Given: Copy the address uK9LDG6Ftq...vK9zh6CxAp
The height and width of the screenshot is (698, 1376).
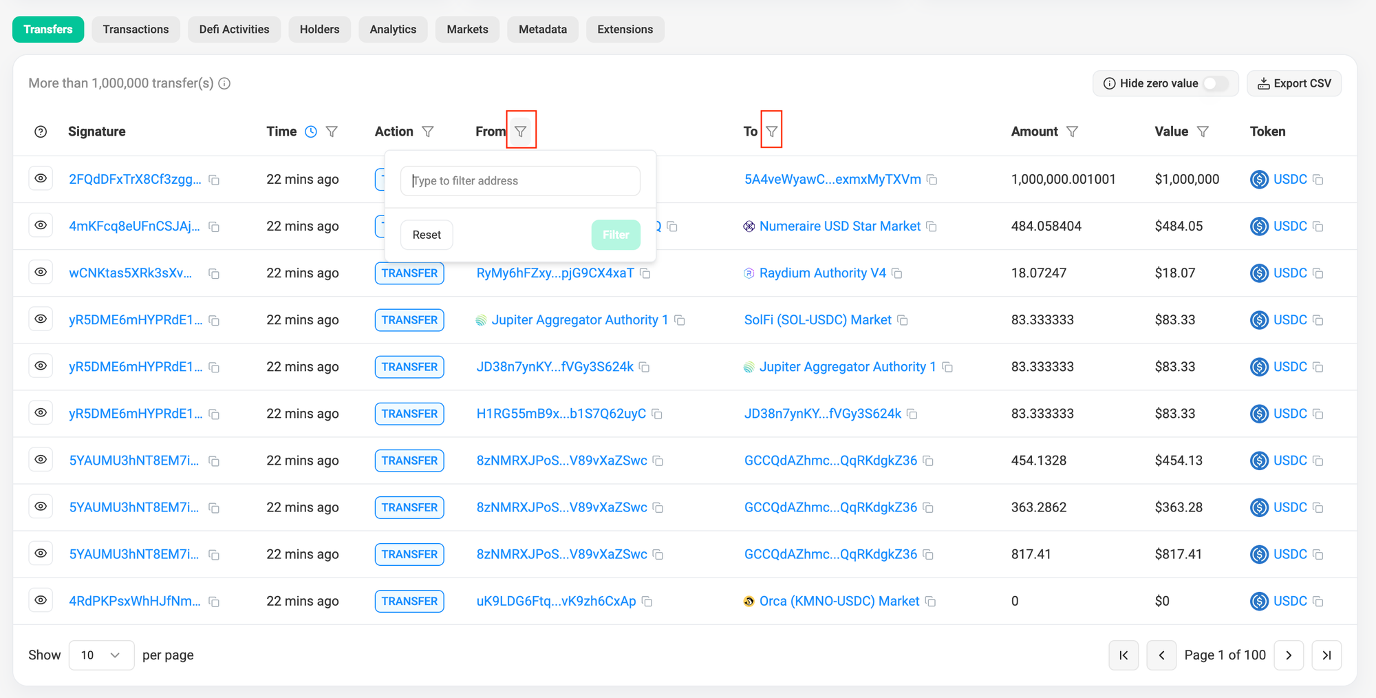Looking at the screenshot, I should 647,602.
